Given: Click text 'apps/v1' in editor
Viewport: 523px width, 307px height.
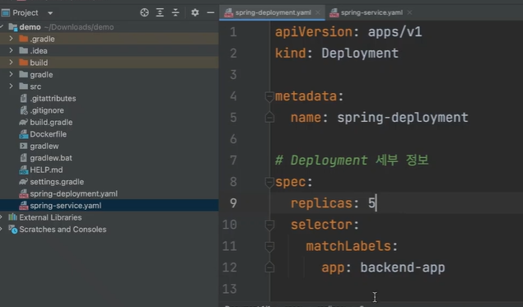Looking at the screenshot, I should coord(395,32).
